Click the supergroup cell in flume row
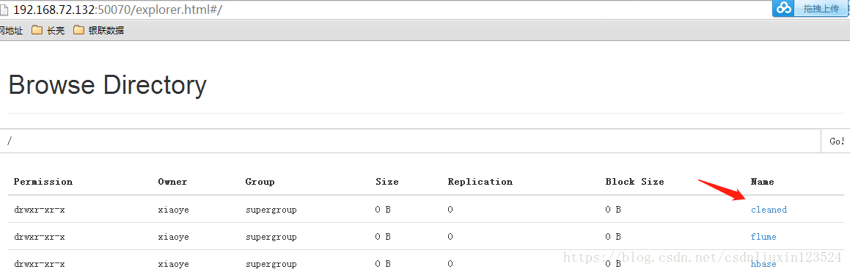Viewport: 850px width, 272px height. coord(271,237)
